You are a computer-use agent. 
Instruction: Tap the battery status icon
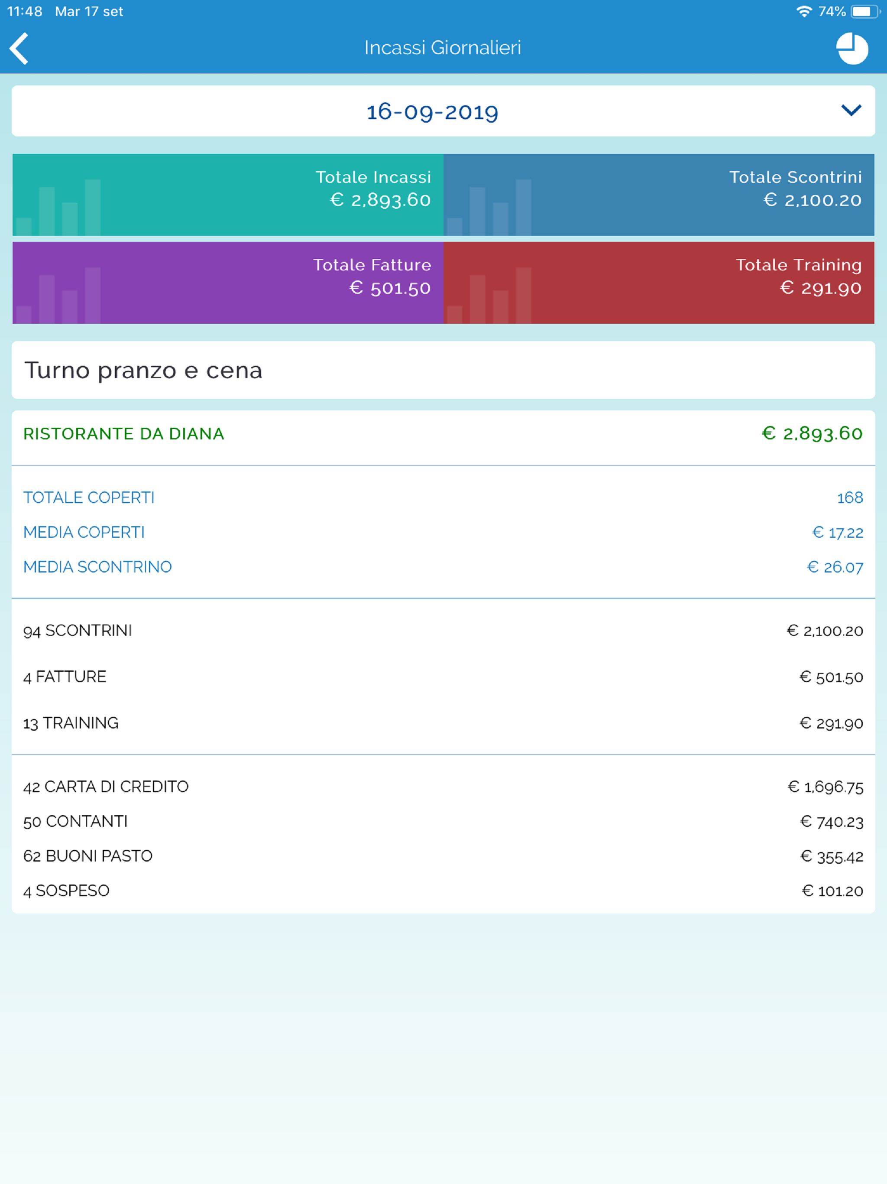(x=865, y=11)
